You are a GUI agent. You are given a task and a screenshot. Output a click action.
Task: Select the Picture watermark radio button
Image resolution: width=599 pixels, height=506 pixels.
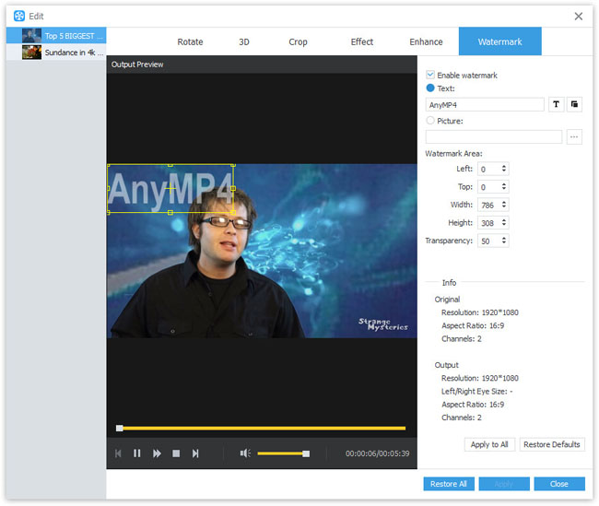click(430, 121)
